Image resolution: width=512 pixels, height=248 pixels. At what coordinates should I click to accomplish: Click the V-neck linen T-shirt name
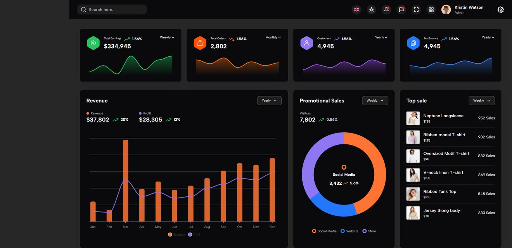pos(443,172)
